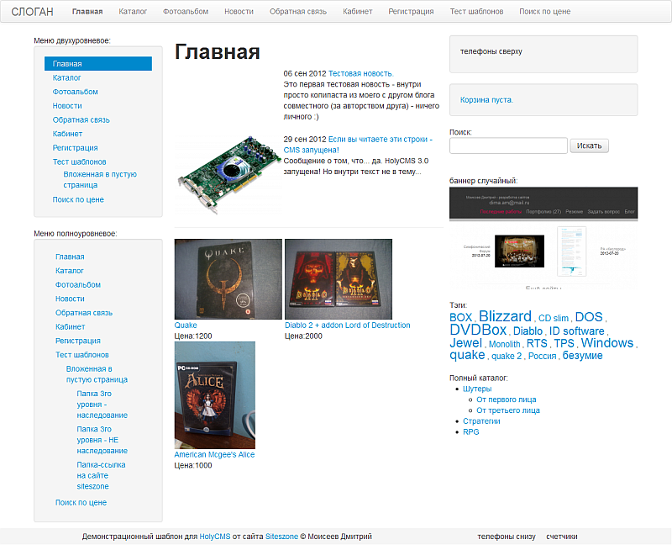Select the Jewel tag

point(466,343)
